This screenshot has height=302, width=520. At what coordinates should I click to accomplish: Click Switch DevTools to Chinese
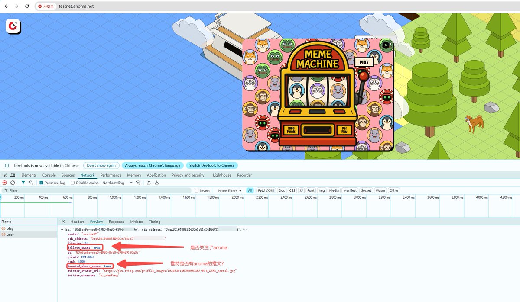212,165
